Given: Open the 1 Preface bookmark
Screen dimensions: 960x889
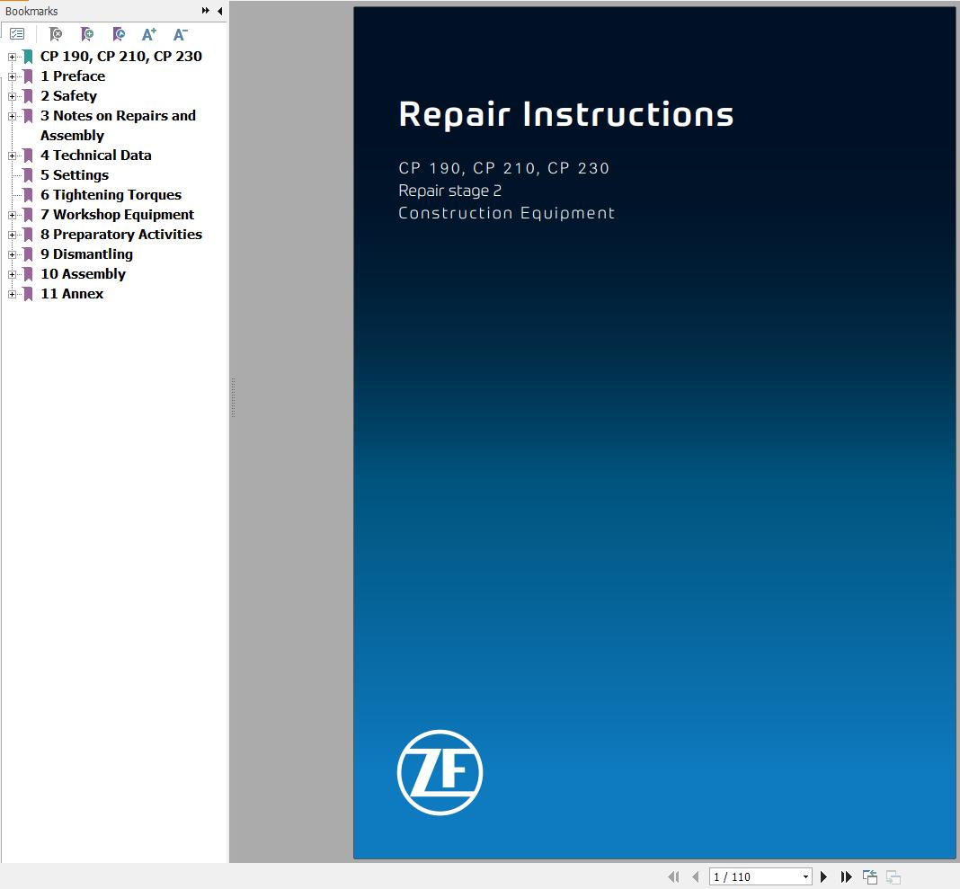Looking at the screenshot, I should tap(73, 76).
